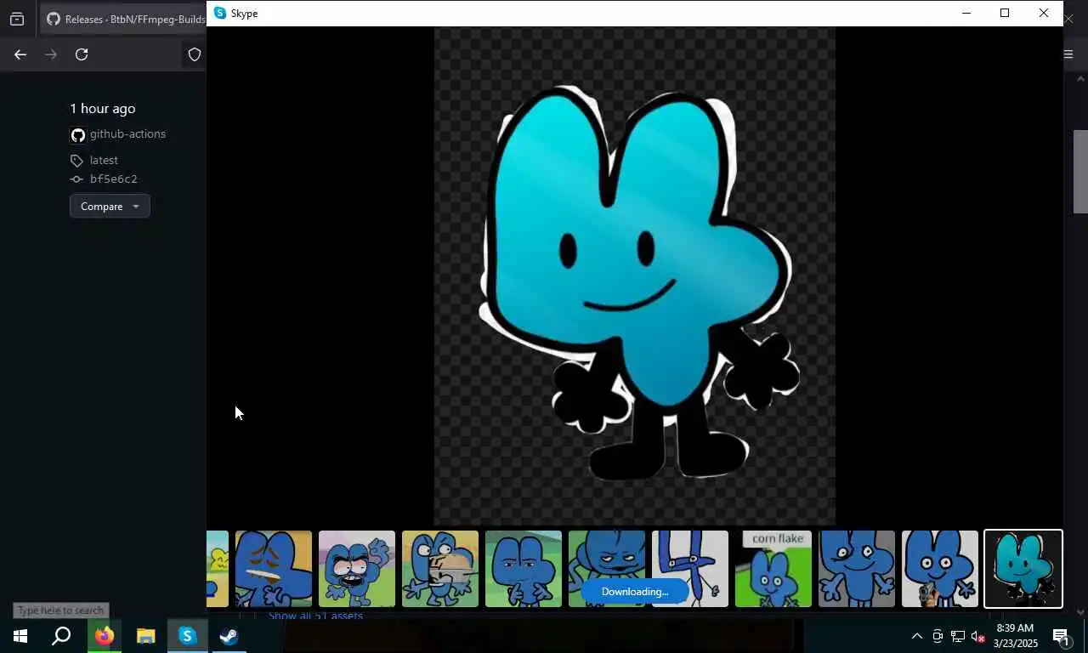
Task: Close the Skype image viewer window
Action: pos(1044,13)
